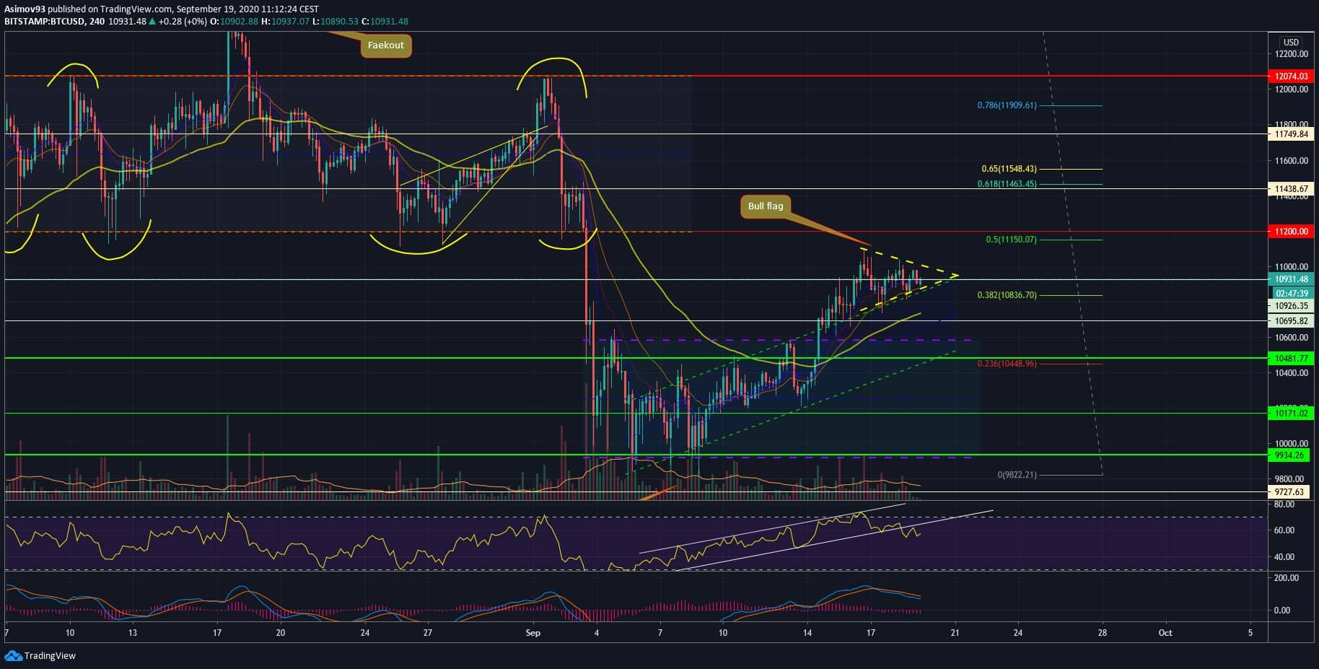Click the TradingView logo icon
Screen dimensions: 1319x669
click(13, 655)
